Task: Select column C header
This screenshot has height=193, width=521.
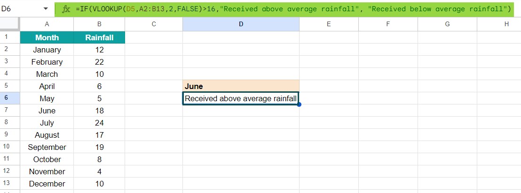Action: [154, 24]
